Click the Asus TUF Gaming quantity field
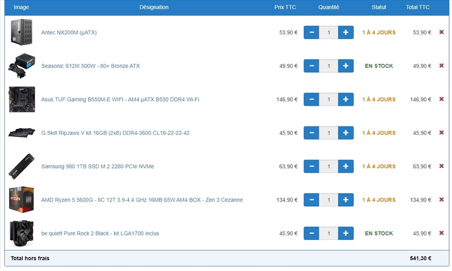This screenshot has width=452, height=271. pyautogui.click(x=329, y=99)
